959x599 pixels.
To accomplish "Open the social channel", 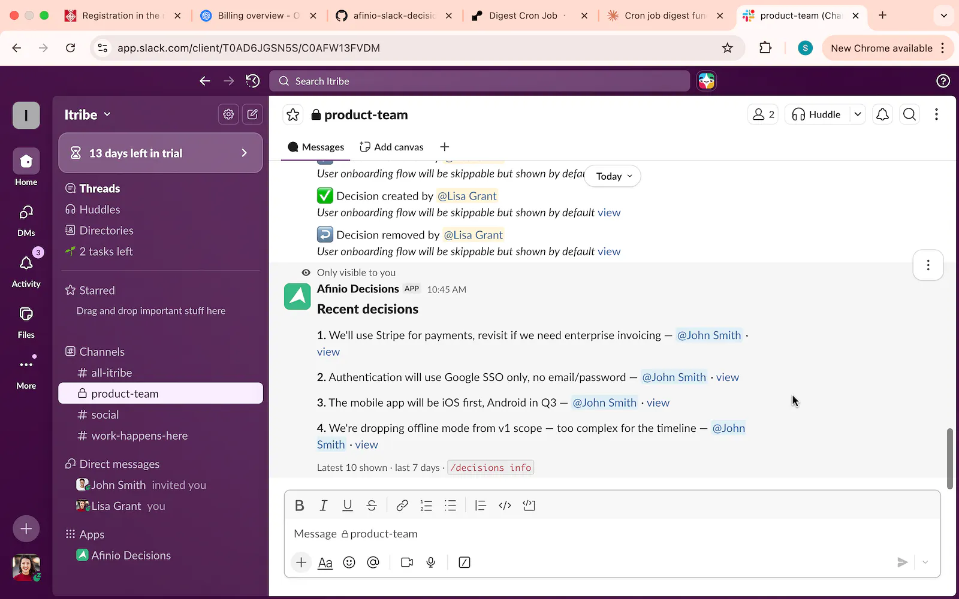I will [x=161, y=415].
